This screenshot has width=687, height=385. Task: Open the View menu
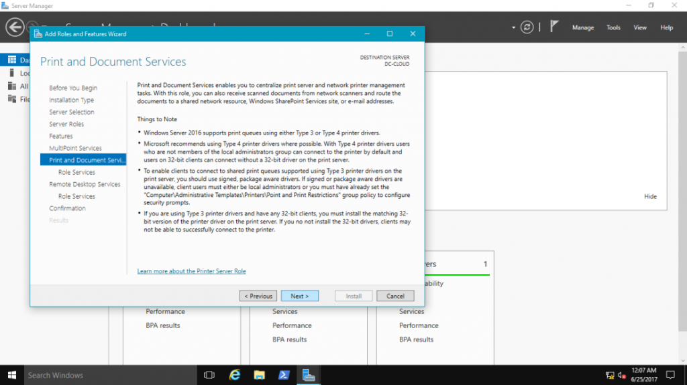tap(639, 27)
